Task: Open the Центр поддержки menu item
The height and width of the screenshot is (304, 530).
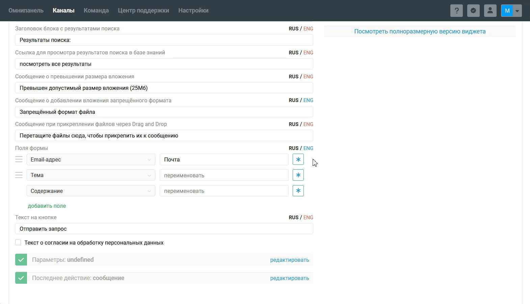Action: point(143,10)
